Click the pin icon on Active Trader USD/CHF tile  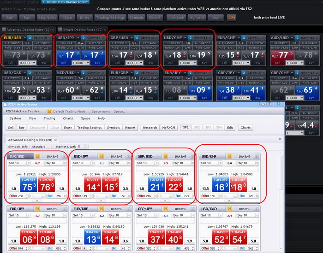click(x=257, y=156)
